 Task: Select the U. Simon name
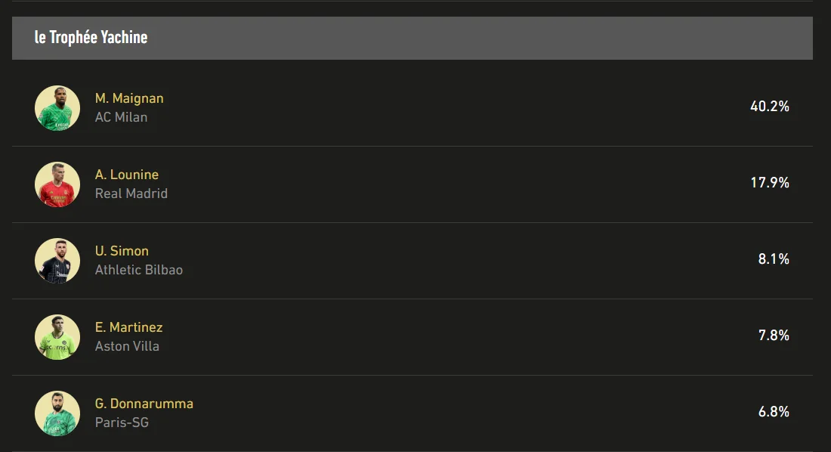(x=122, y=251)
